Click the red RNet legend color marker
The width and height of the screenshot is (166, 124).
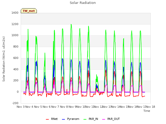point(47,119)
